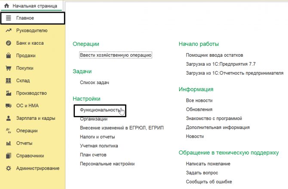Open the Учетная политика link

point(99,146)
